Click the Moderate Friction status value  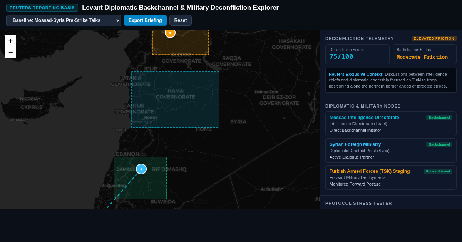pyautogui.click(x=422, y=57)
